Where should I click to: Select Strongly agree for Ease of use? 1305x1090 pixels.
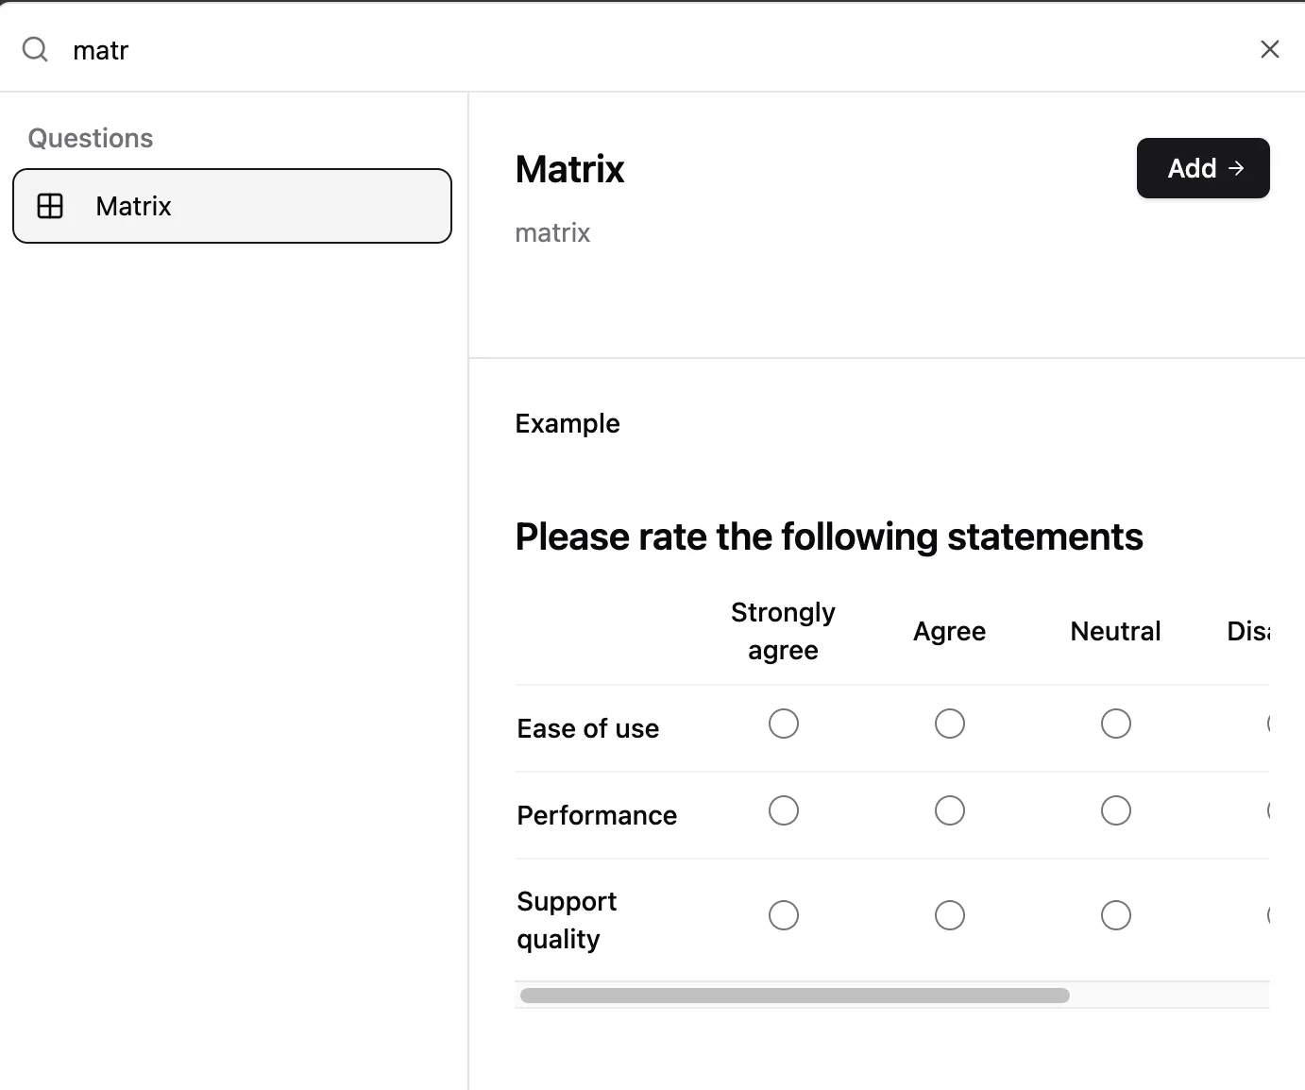coord(784,724)
